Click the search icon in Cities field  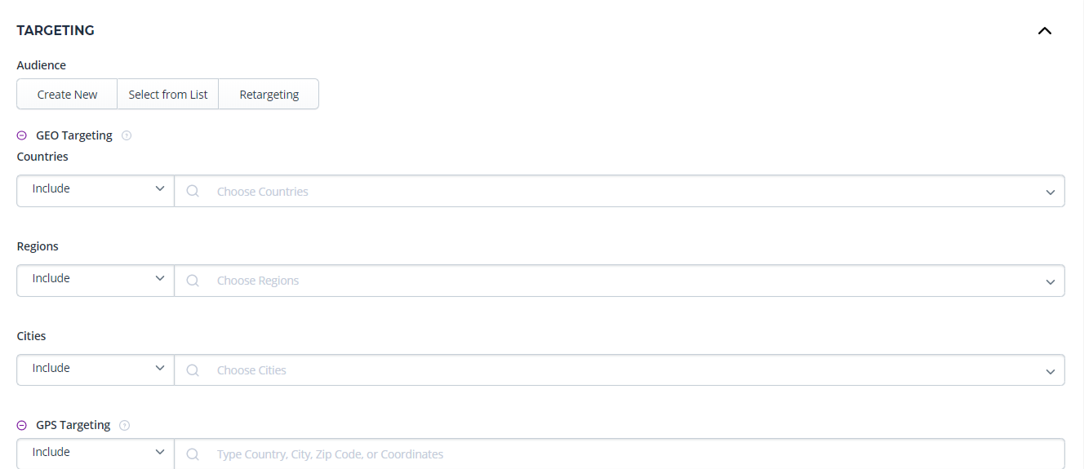[x=193, y=370]
